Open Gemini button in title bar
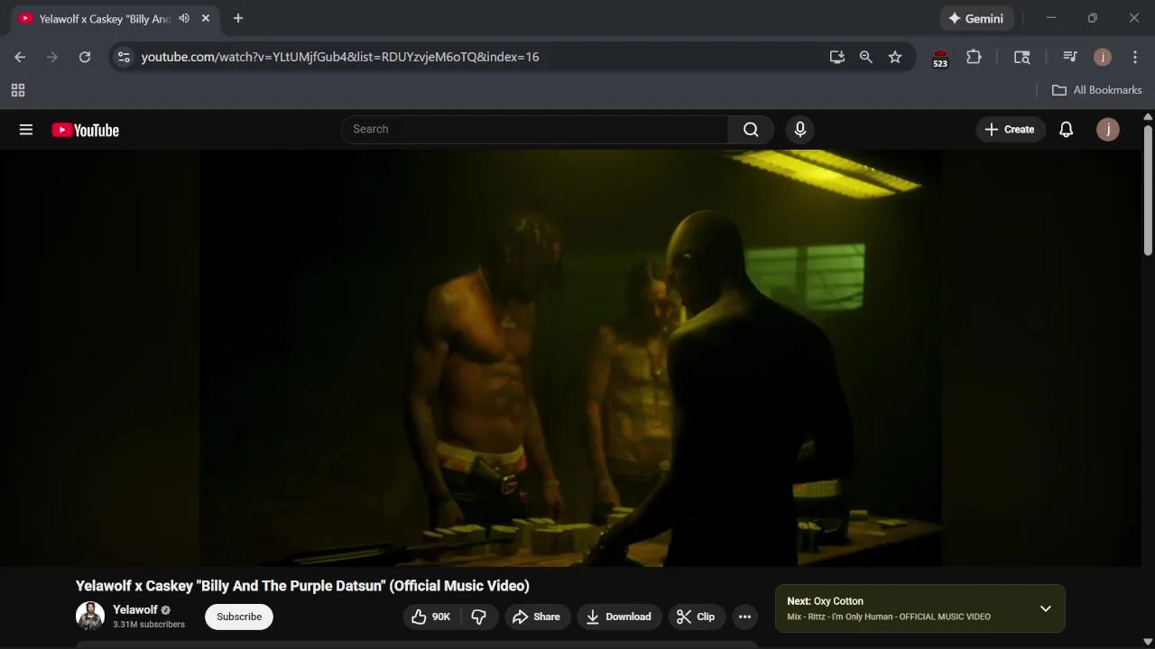 click(977, 18)
